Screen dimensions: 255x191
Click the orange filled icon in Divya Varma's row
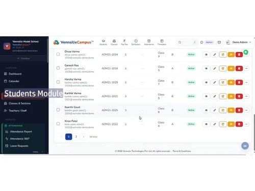click(231, 54)
